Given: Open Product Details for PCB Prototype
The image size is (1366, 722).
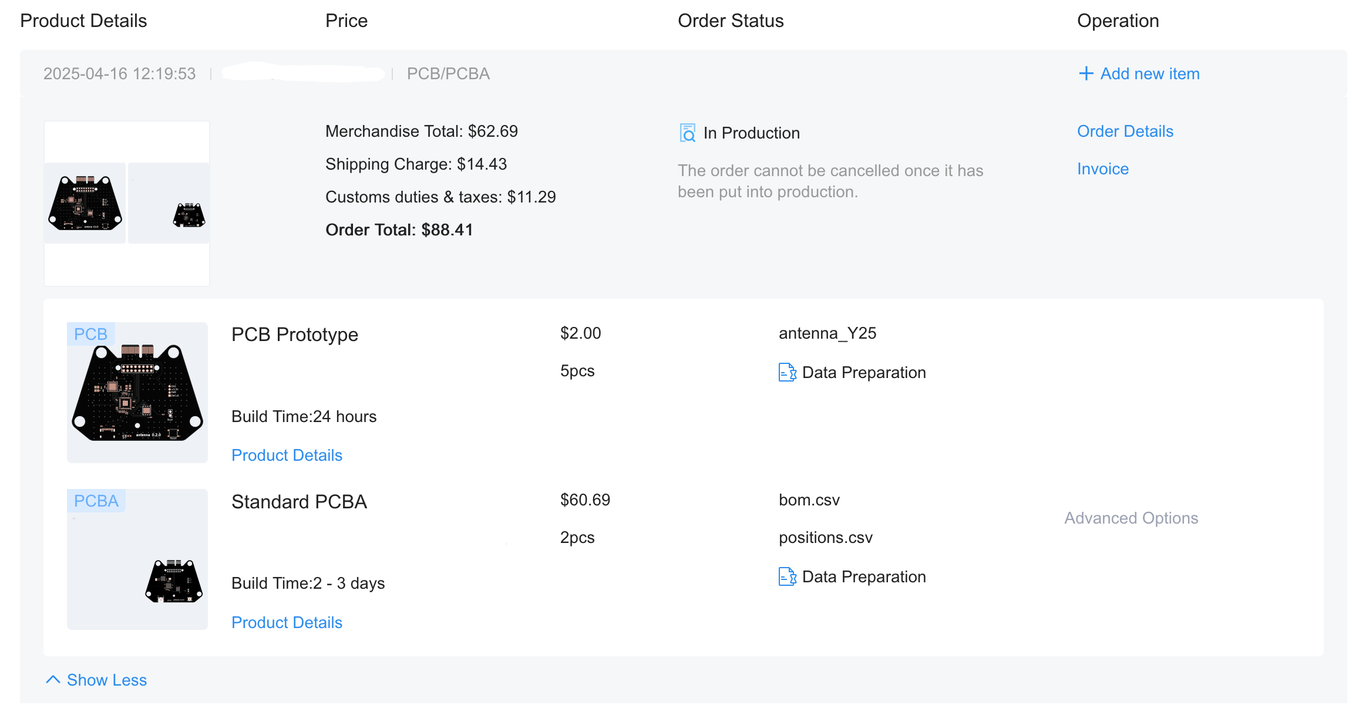Looking at the screenshot, I should click(287, 456).
